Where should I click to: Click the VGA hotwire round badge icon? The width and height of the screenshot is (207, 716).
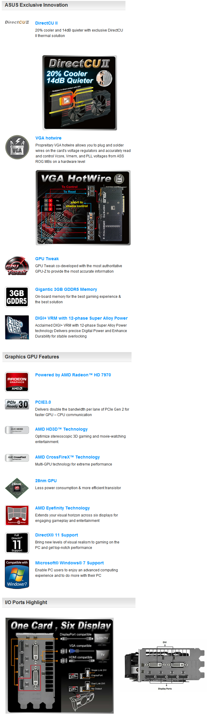(x=17, y=147)
